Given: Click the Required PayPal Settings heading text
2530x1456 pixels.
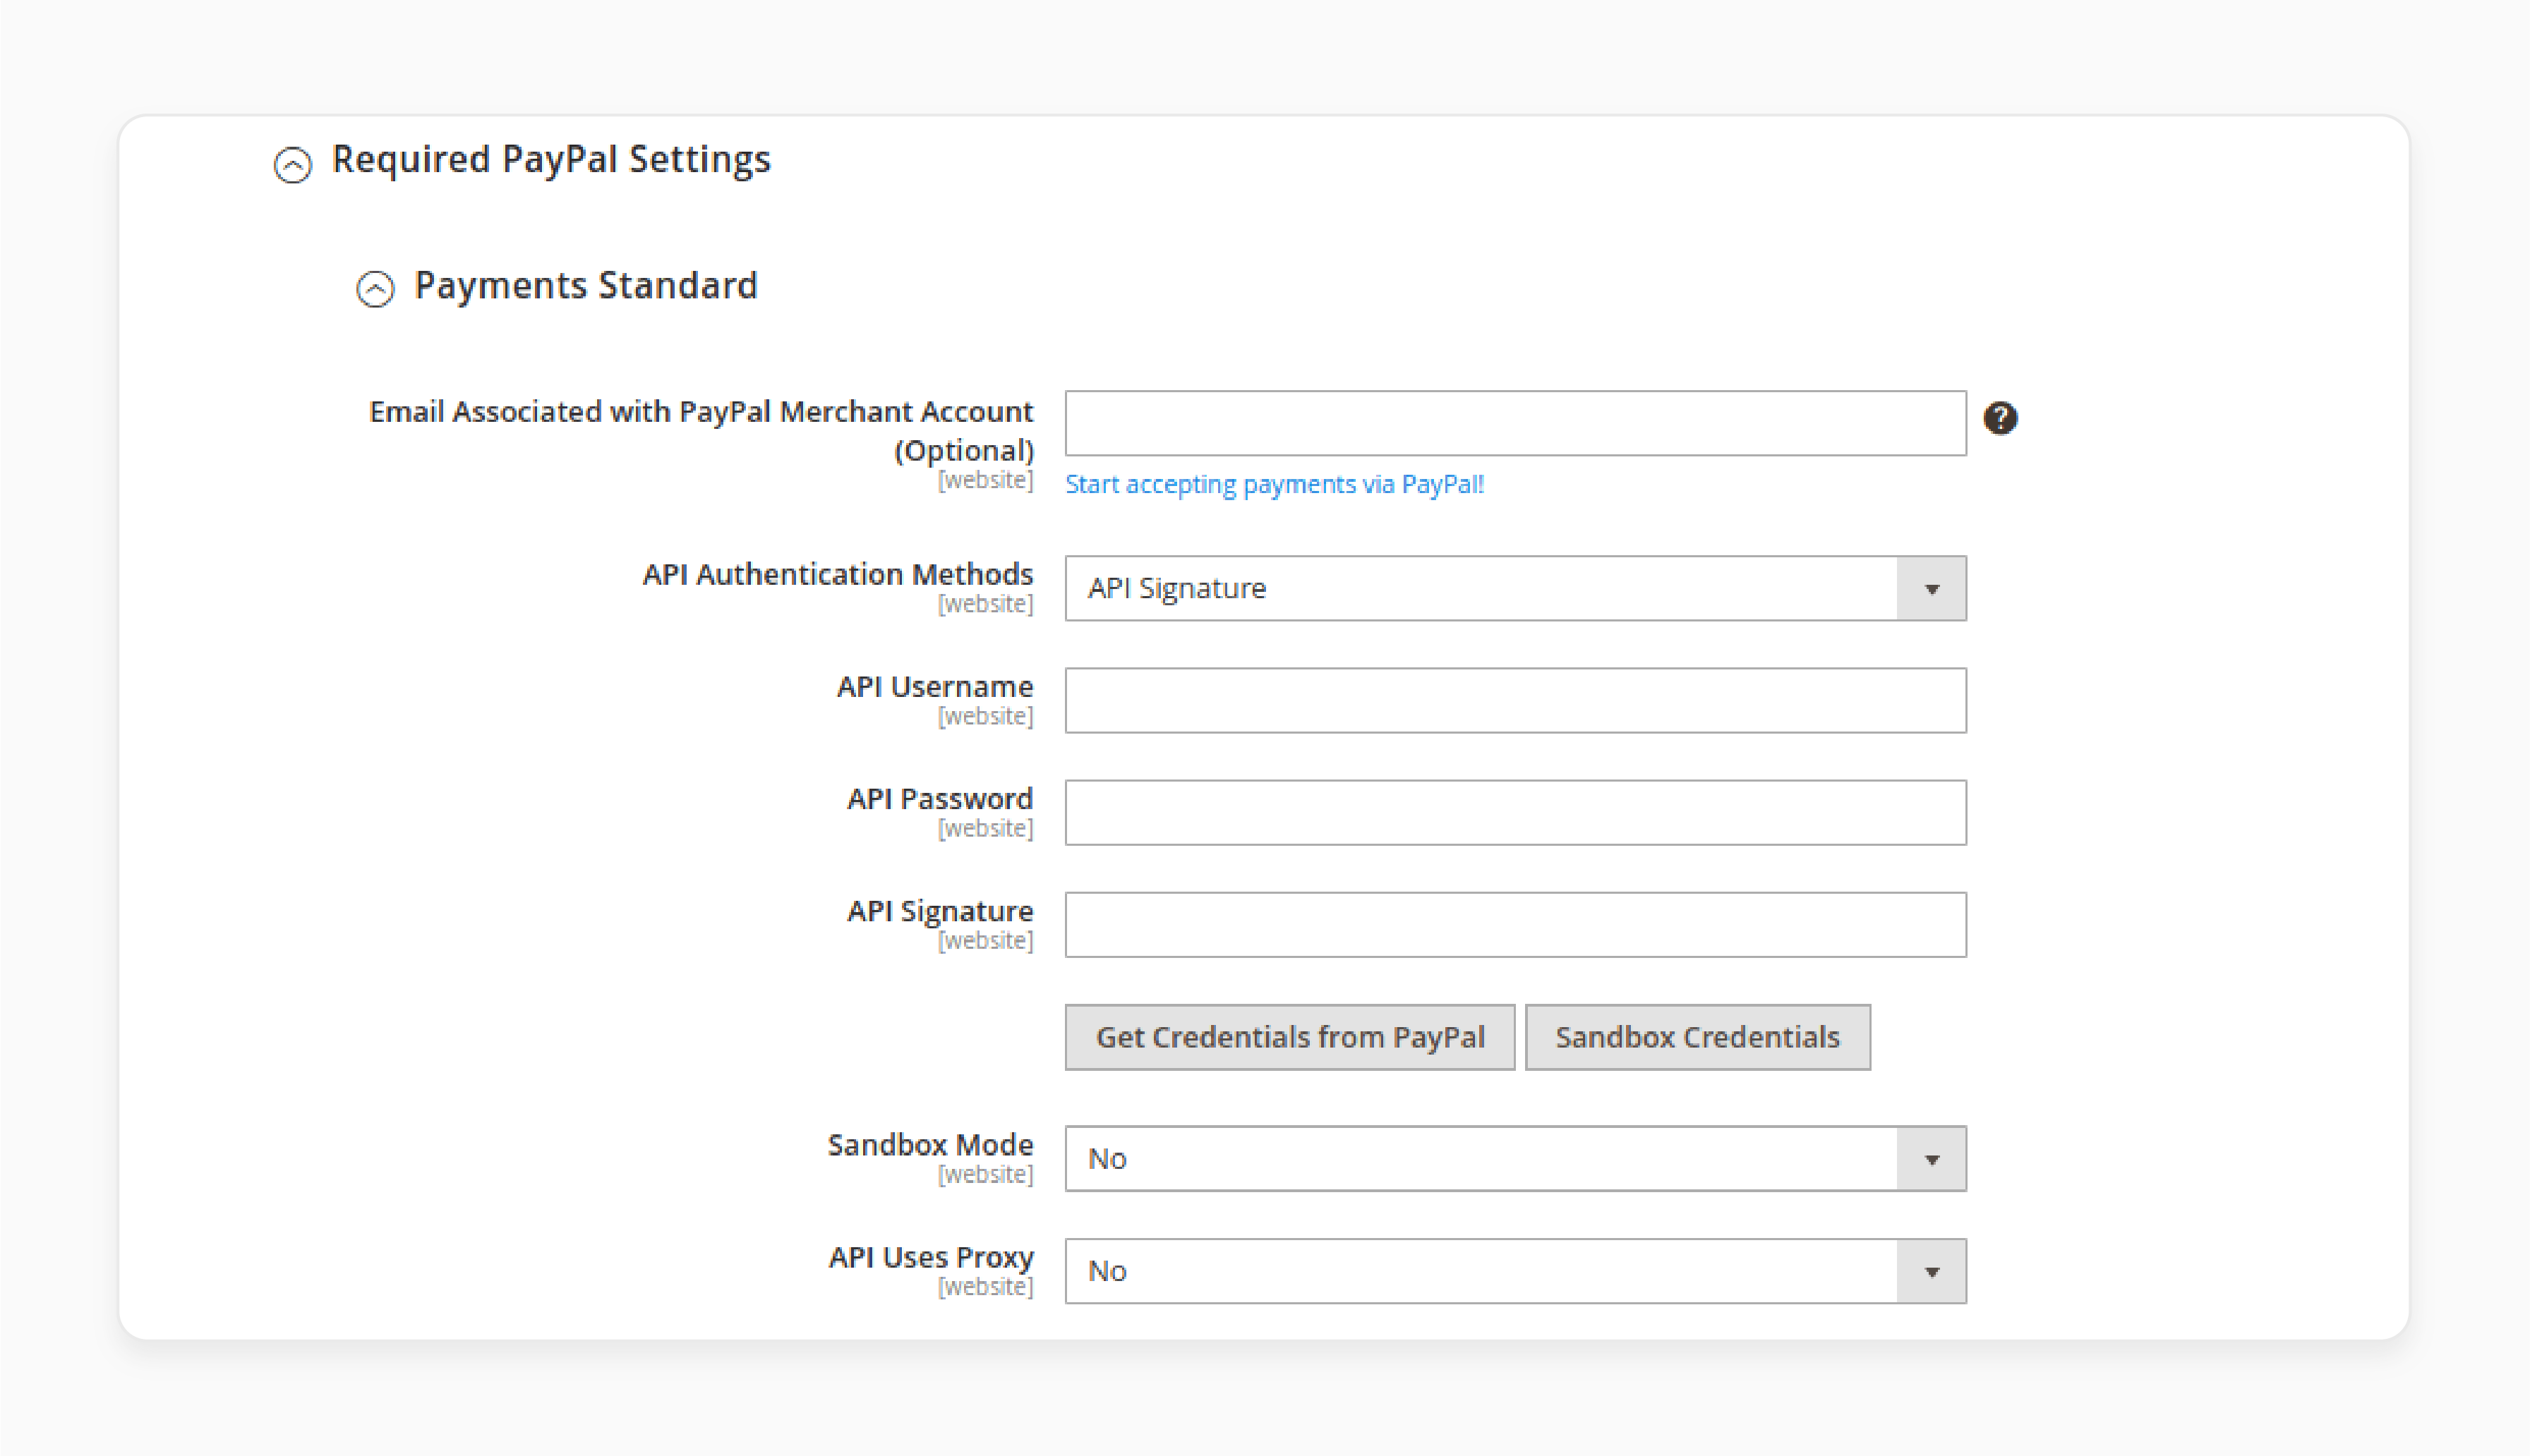Looking at the screenshot, I should [x=551, y=160].
